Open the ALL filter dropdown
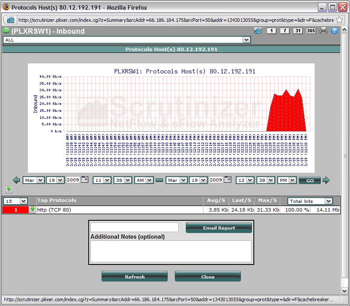Image resolution: width=350 pixels, height=306 pixels. [x=127, y=40]
